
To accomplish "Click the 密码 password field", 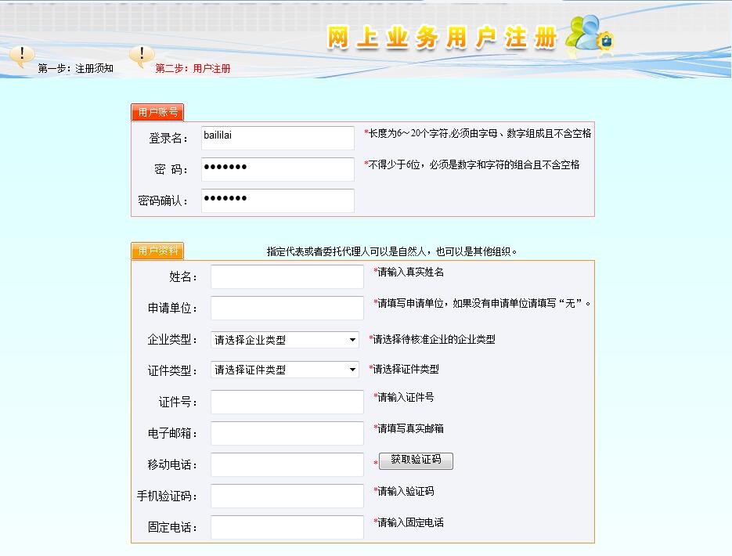I will 278,168.
